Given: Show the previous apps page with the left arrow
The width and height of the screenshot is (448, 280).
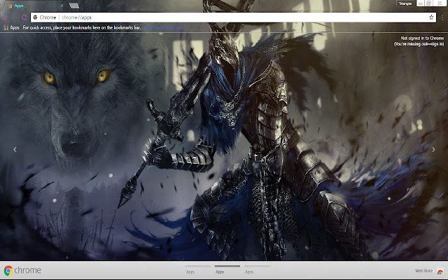Looking at the screenshot, I should click(15, 149).
